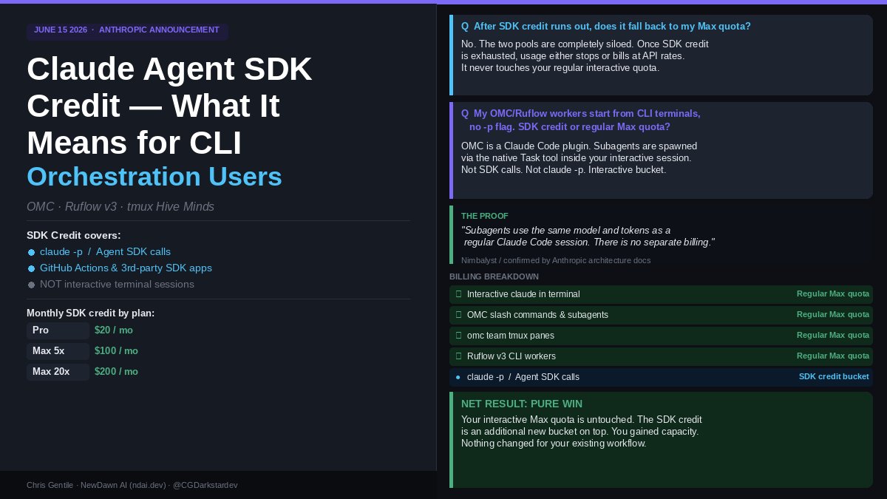Screen dimensions: 887x499
Task: Click the claude -p / Agent SDK calls bullet text in the covers list
Action: (x=105, y=252)
